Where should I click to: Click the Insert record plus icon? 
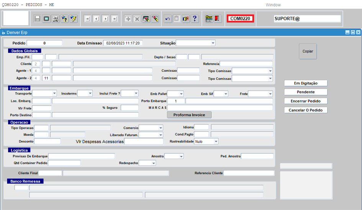[x=128, y=18]
